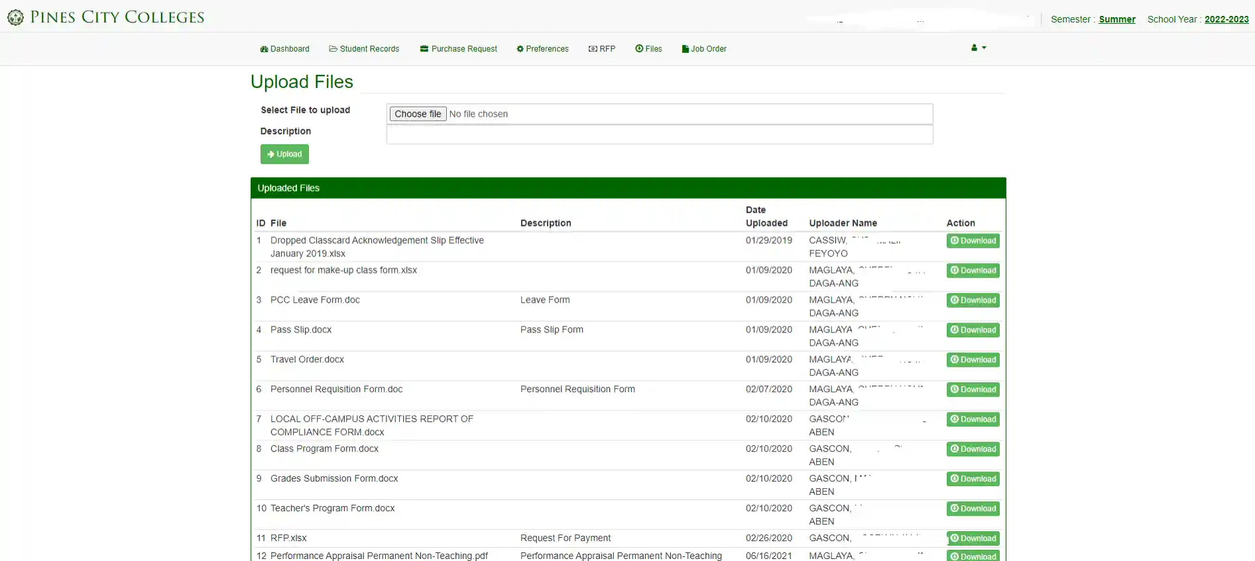Select the 'RFP.xlsx' file name
The image size is (1255, 561).
click(288, 538)
